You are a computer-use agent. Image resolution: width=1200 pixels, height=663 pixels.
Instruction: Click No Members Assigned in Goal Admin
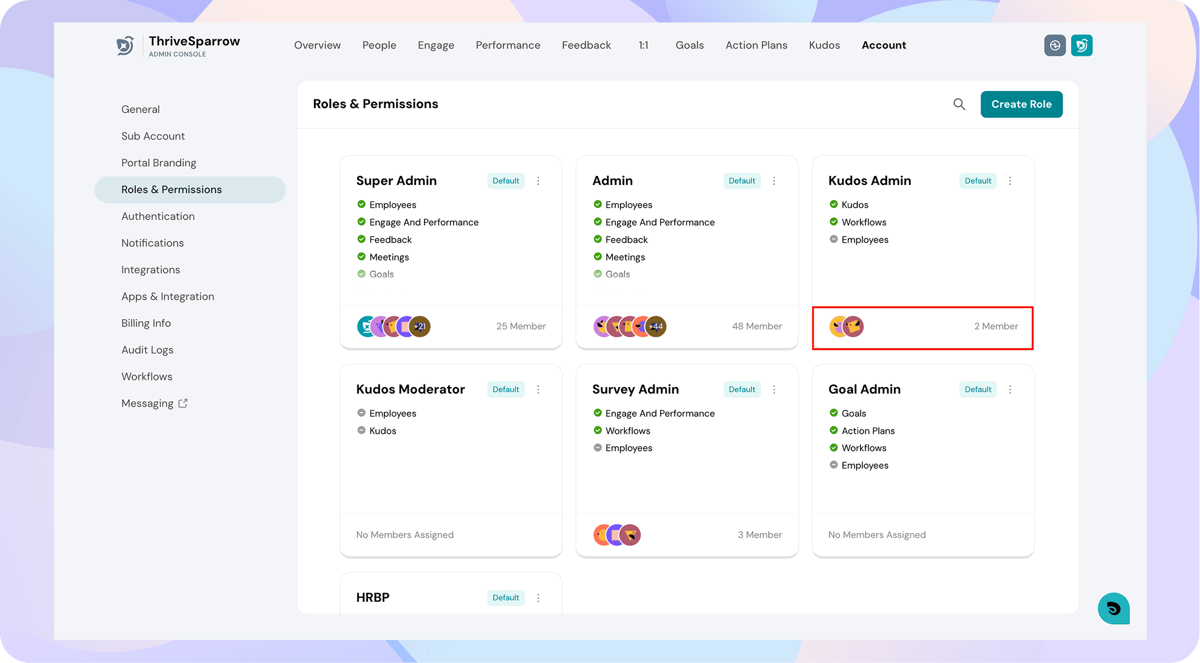877,535
